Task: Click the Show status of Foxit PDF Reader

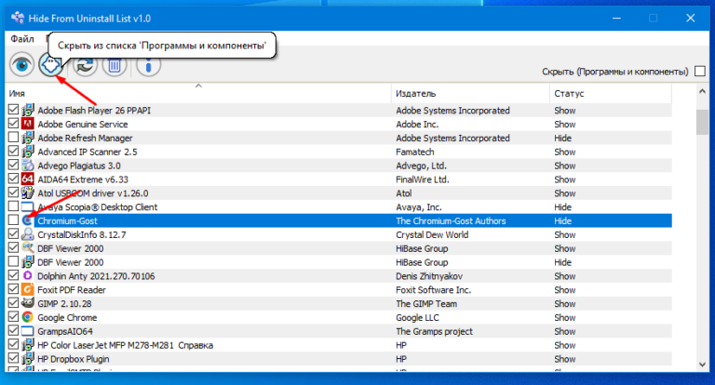Action: point(564,290)
